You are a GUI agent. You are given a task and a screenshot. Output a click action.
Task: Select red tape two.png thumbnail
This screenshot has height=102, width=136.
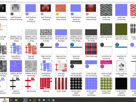pos(31,84)
